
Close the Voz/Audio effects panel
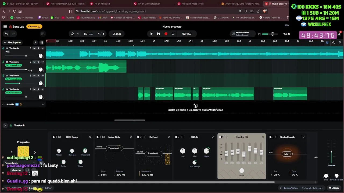pyautogui.click(x=5, y=125)
